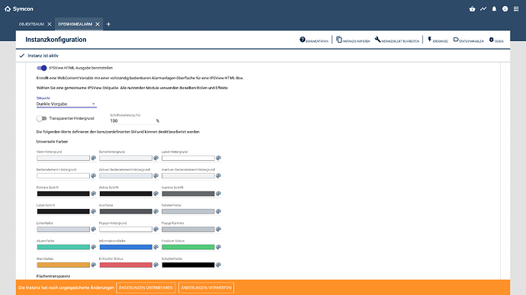
Task: Click the Popup-Rahmen color bar
Action: [x=188, y=229]
